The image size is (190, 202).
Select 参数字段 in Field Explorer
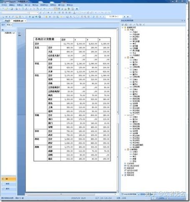pos(131,168)
